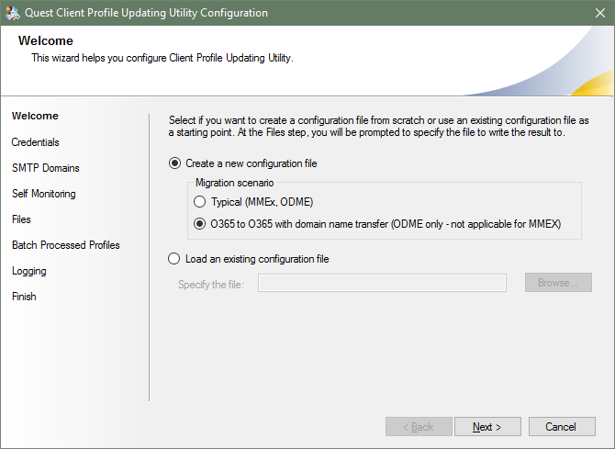
Task: Select the Finish step in sidebar
Action: 25,297
